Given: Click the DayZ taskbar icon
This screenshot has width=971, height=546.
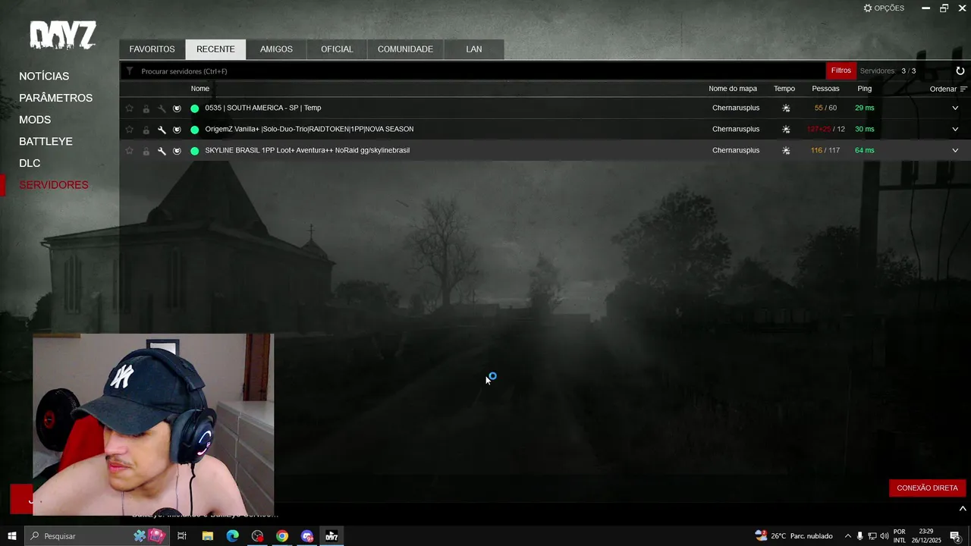Looking at the screenshot, I should [332, 536].
